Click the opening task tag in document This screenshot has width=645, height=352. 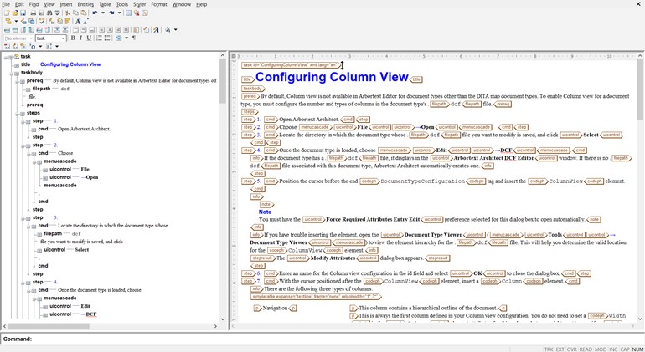[291, 65]
